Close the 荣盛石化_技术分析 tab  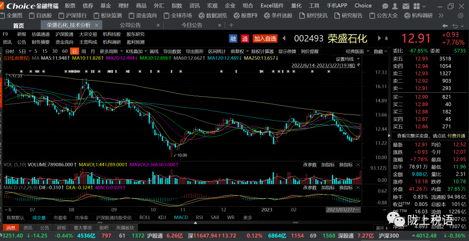pyautogui.click(x=96, y=26)
